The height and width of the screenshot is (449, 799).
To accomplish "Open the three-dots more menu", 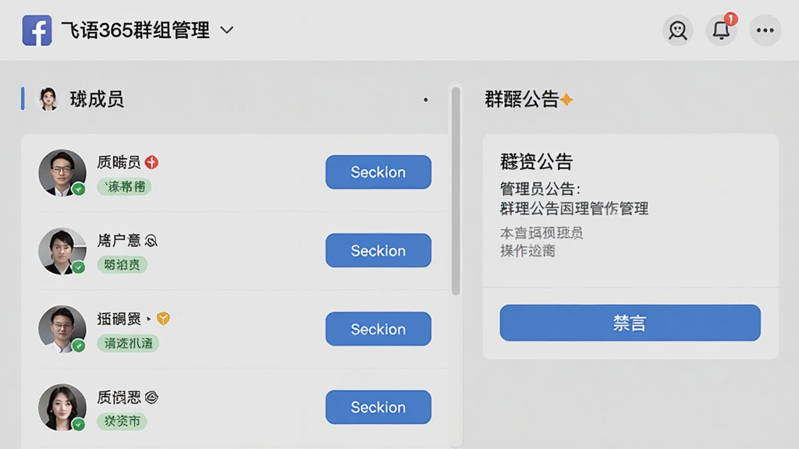I will pos(765,30).
